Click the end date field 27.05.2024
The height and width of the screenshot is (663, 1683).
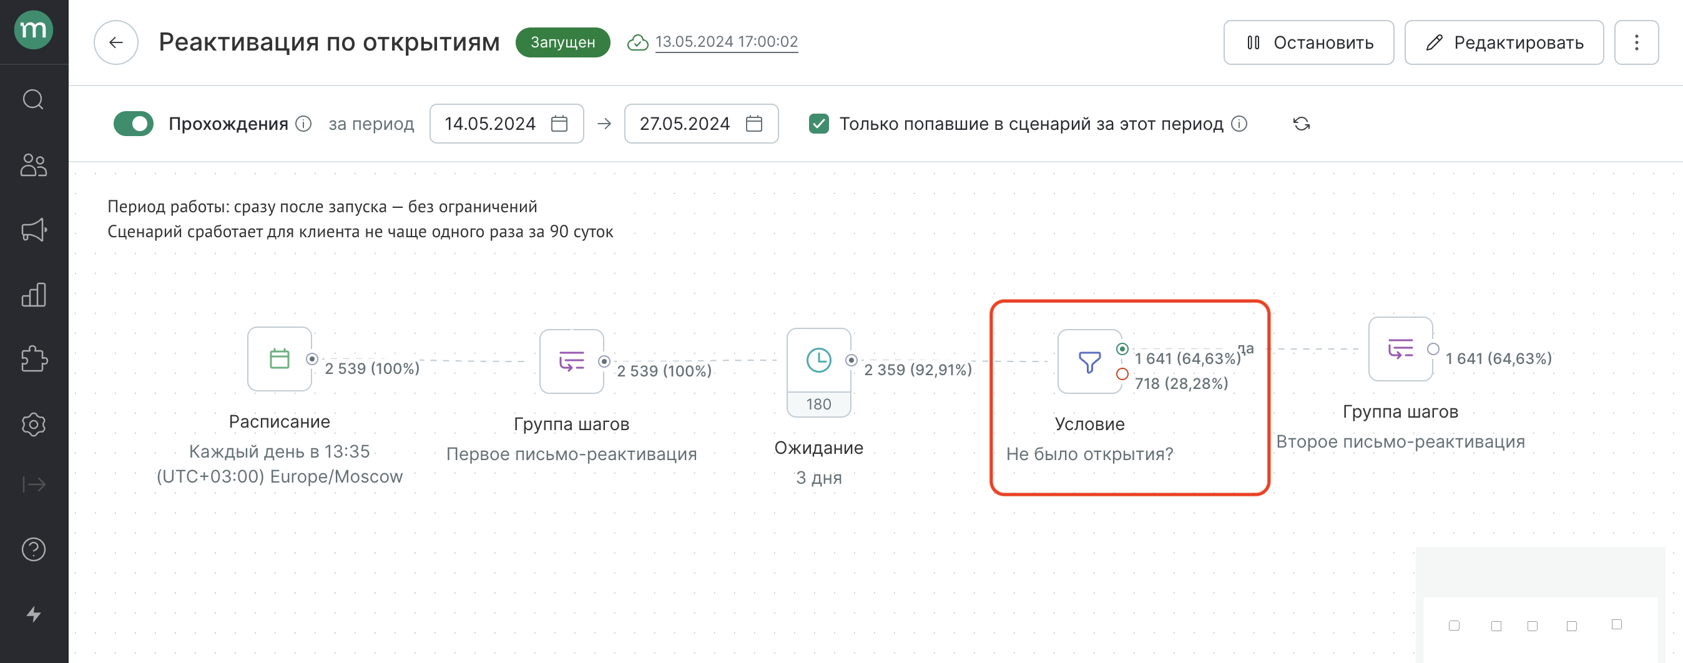(x=700, y=124)
